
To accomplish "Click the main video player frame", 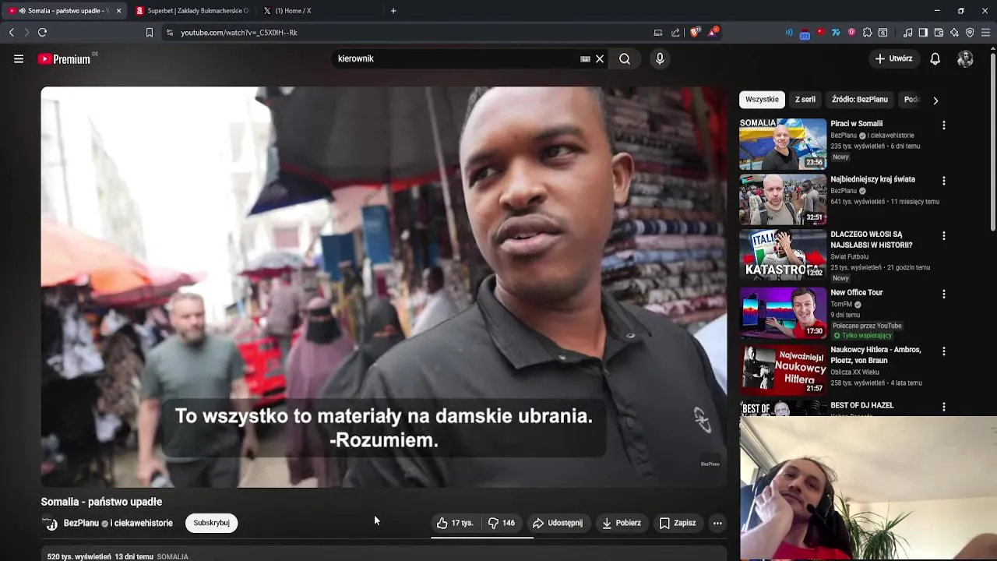I will pos(383,287).
